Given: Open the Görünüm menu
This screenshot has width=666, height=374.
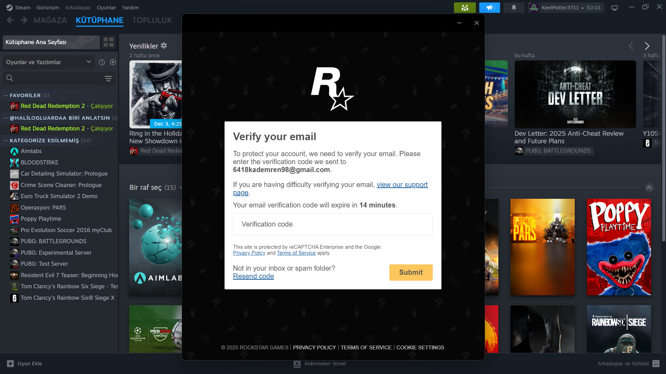Looking at the screenshot, I should click(x=48, y=8).
